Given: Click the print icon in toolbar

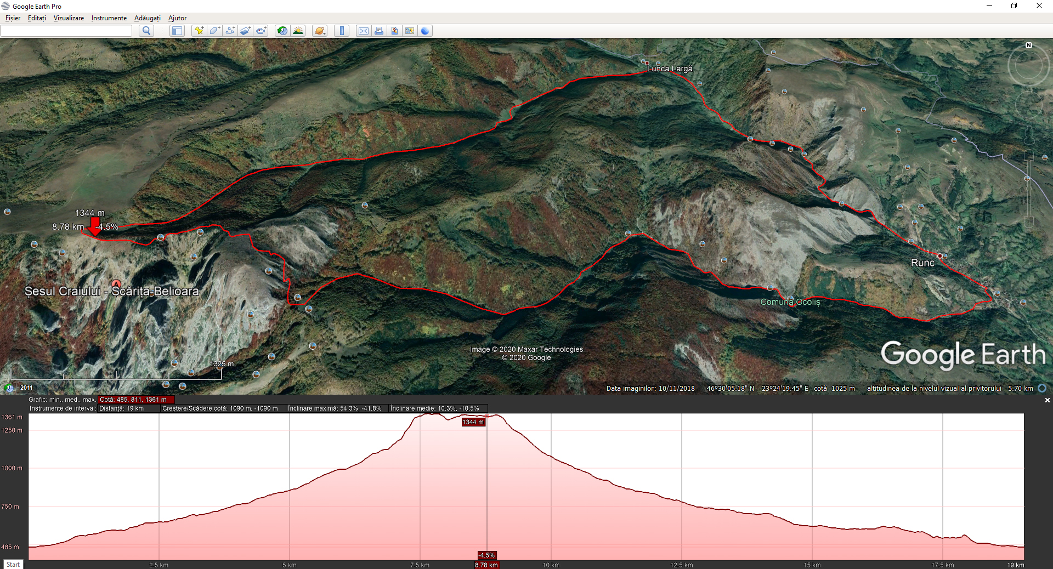Looking at the screenshot, I should tap(378, 31).
